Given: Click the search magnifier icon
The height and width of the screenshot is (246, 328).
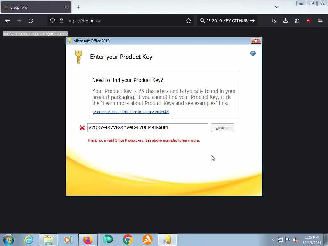Looking at the screenshot, I should [202, 20].
